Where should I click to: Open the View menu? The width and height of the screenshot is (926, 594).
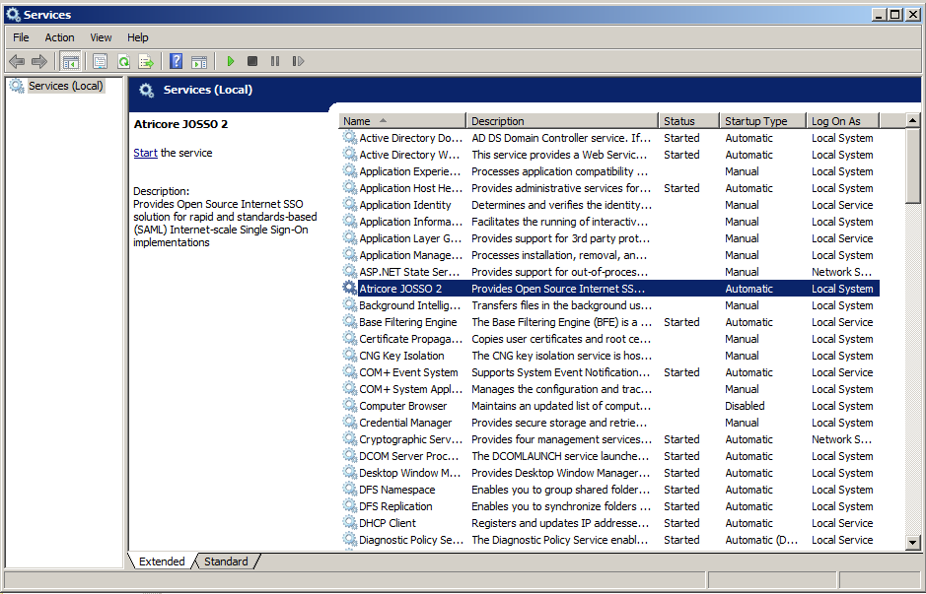tap(101, 37)
